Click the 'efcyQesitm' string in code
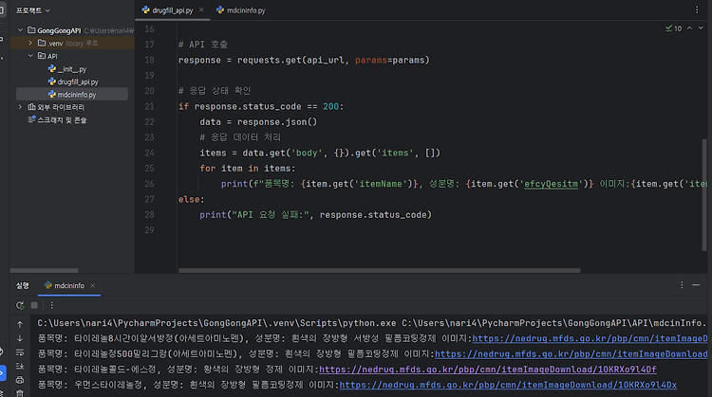 point(551,184)
